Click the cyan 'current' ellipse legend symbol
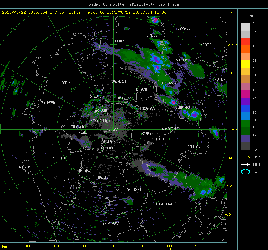 (x=245, y=172)
